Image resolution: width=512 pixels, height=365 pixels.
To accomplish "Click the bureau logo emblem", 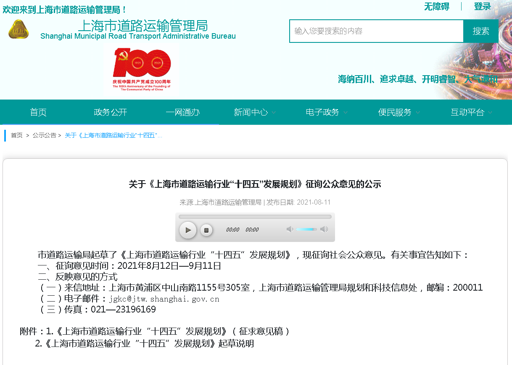I will (18, 29).
